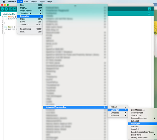Choose Save from the File menu
This screenshot has width=157, height=140.
(30, 22)
